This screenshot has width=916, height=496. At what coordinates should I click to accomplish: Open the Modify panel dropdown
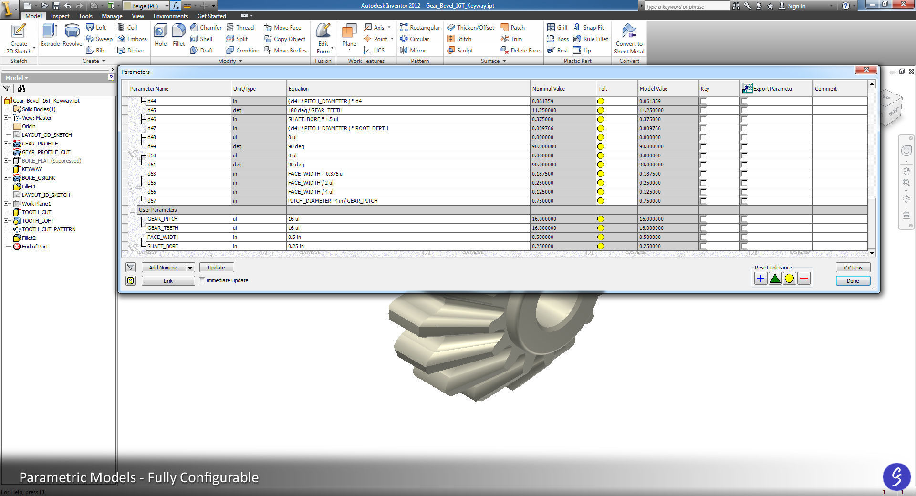point(230,61)
